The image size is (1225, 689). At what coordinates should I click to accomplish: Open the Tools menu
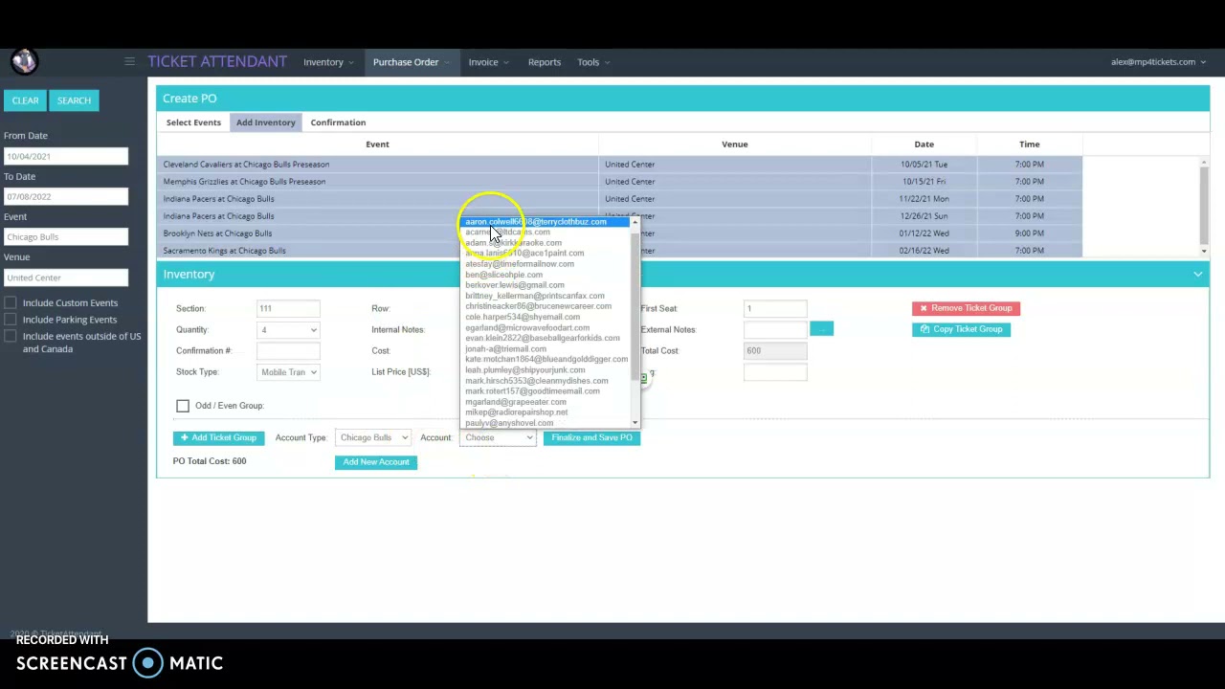tap(593, 62)
